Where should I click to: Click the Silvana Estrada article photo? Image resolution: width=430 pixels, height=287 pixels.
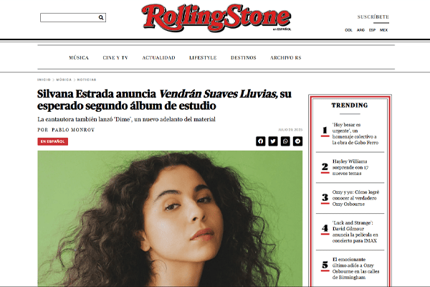pos(170,218)
